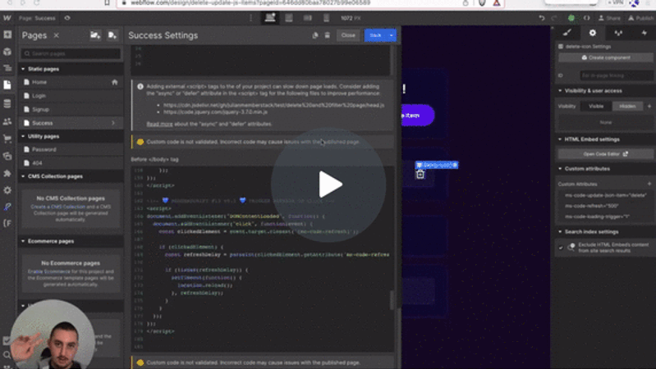Click the Share button
This screenshot has width=656, height=369.
(609, 18)
